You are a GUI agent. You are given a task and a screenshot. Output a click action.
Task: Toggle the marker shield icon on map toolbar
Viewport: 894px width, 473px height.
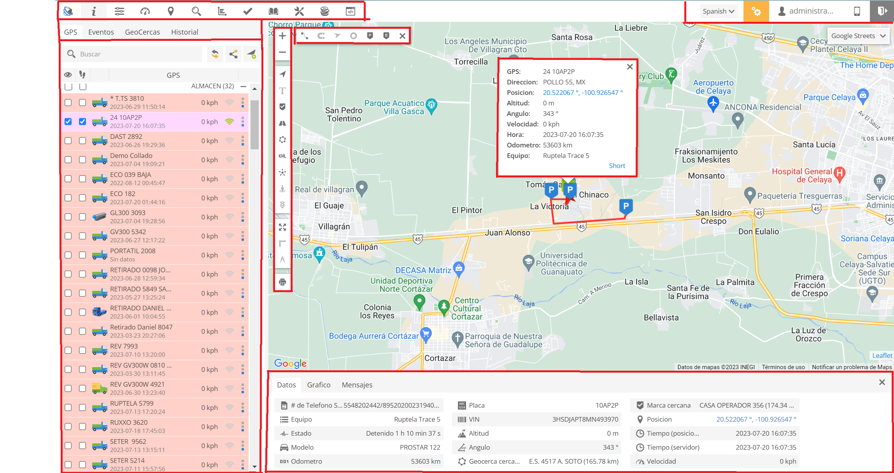(282, 107)
